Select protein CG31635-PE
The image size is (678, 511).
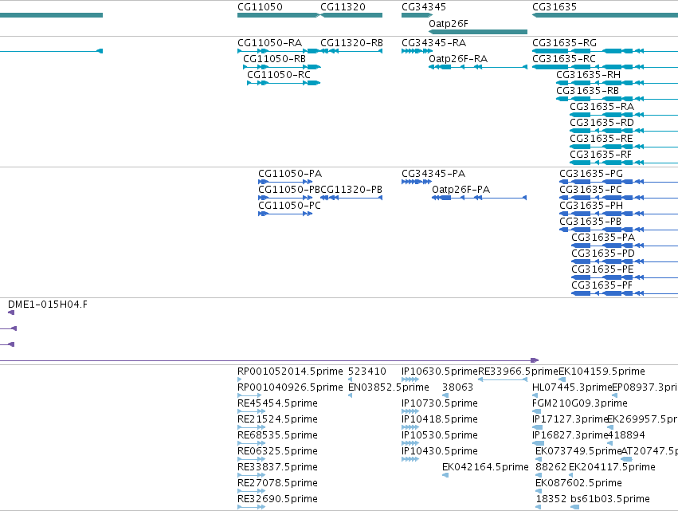tap(603, 270)
